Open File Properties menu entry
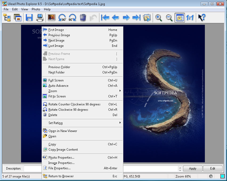Image resolution: width=227 pixels, height=181 pixels. point(83,168)
